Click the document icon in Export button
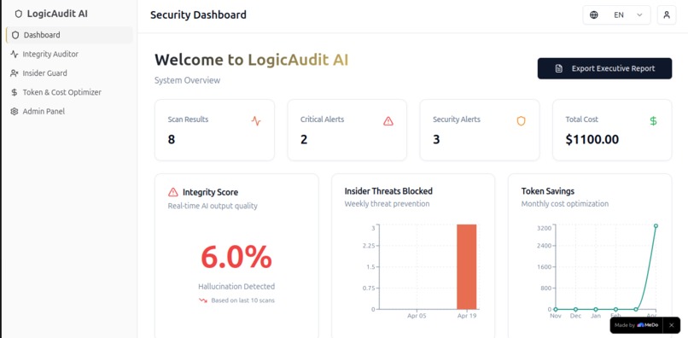 pos(558,68)
